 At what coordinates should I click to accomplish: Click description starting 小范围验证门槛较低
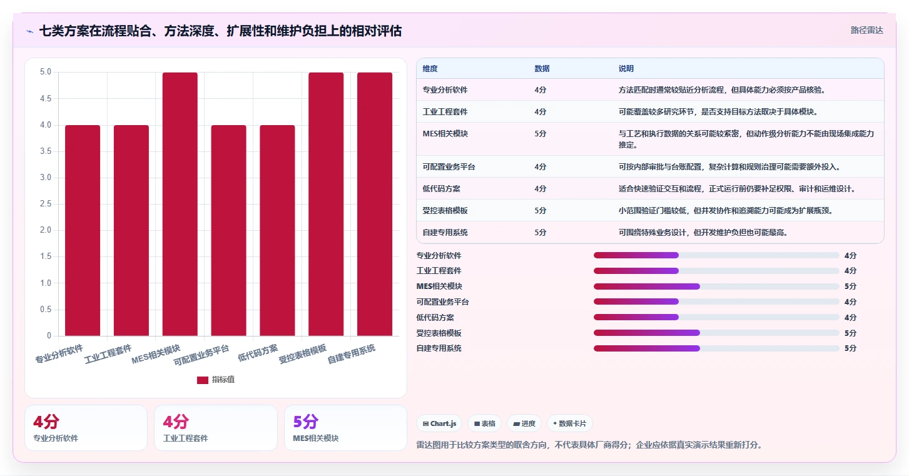click(x=726, y=211)
